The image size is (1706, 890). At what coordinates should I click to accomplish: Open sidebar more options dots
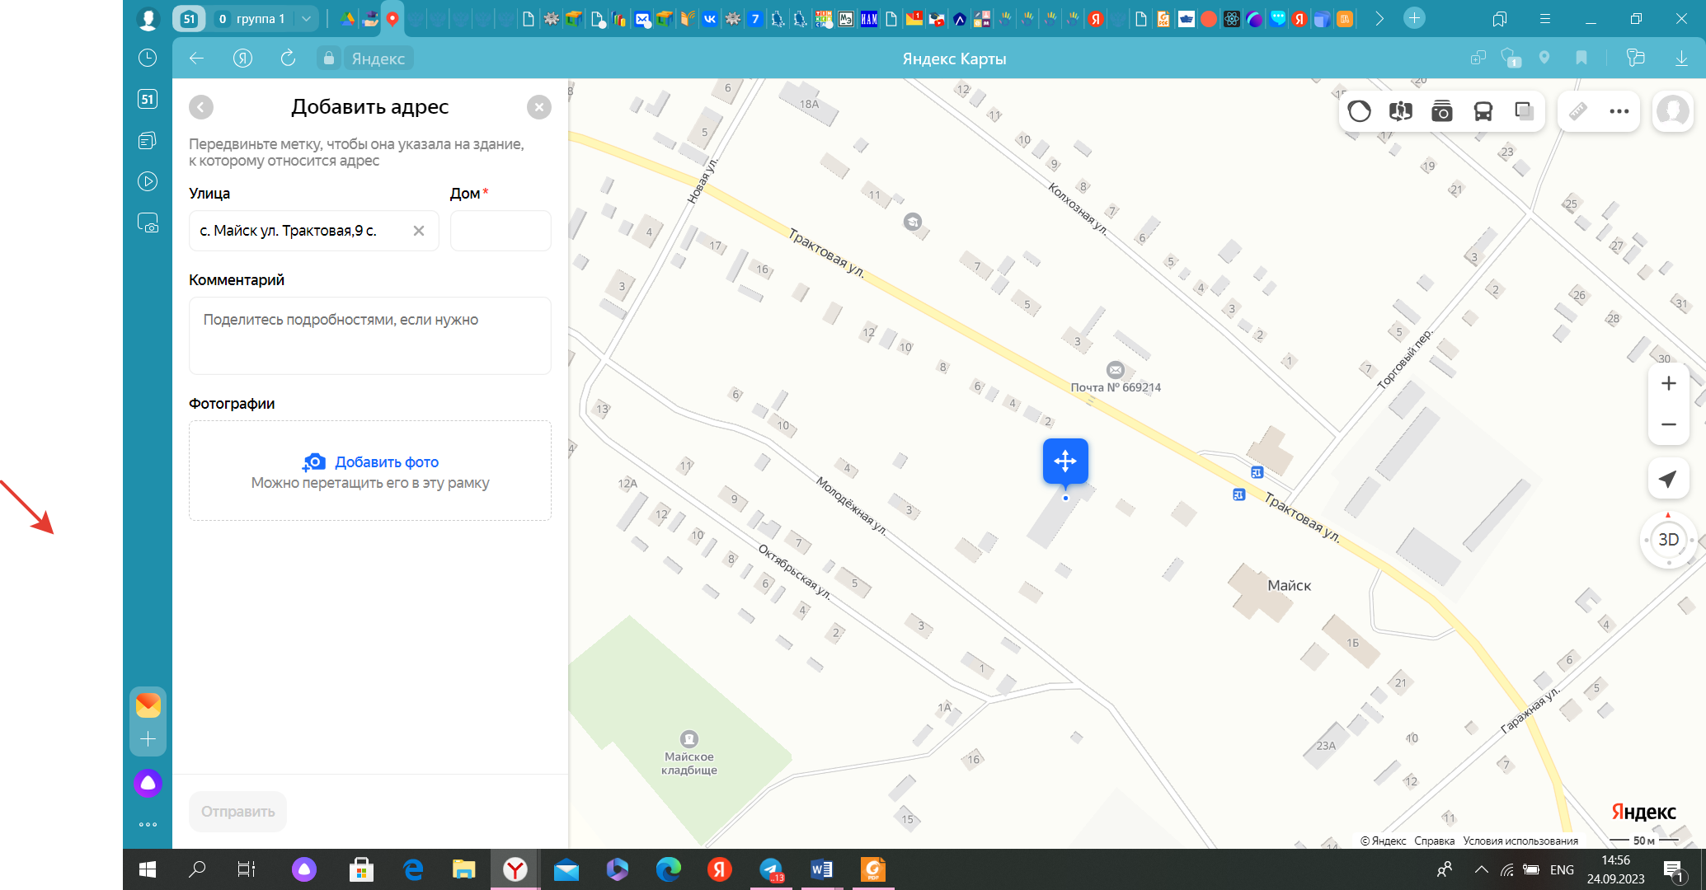tap(148, 825)
